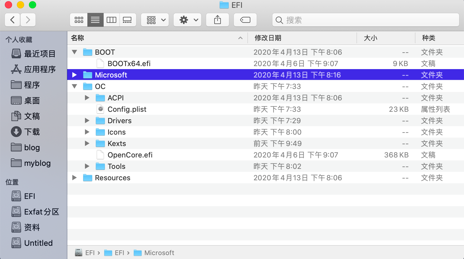Screen dimensions: 464x259
Task: Select the BOOT folder icon
Action: [88, 52]
